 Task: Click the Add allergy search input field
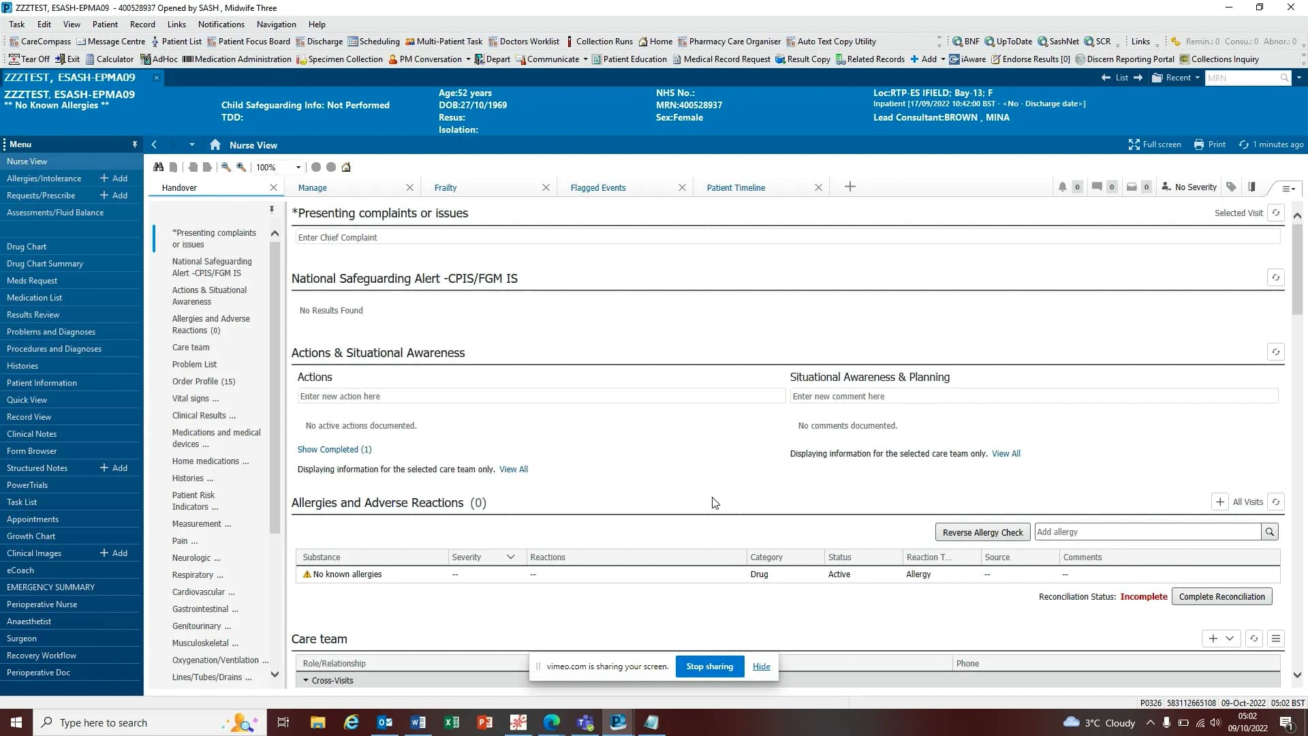pyautogui.click(x=1148, y=532)
